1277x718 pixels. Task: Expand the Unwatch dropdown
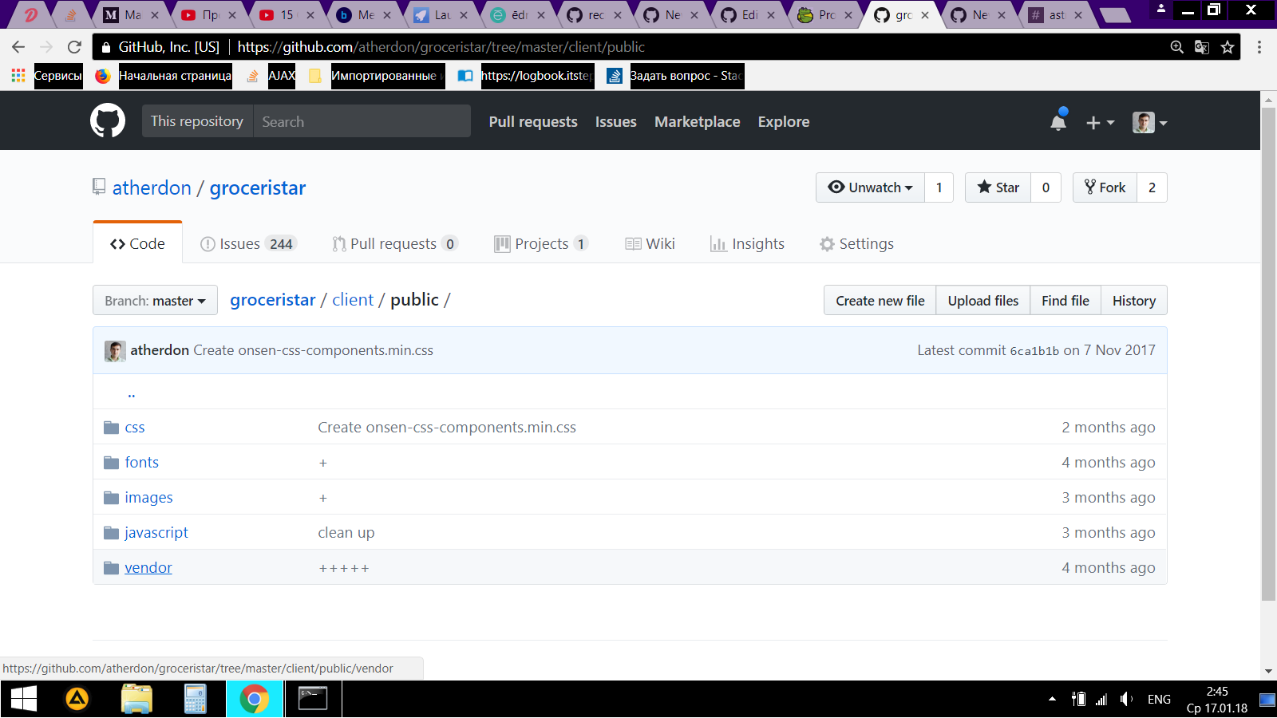click(x=870, y=187)
